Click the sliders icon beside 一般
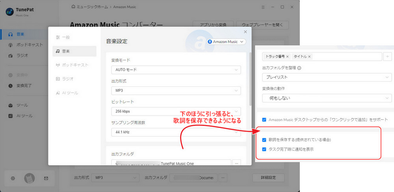394x192 pixels. tap(58, 37)
